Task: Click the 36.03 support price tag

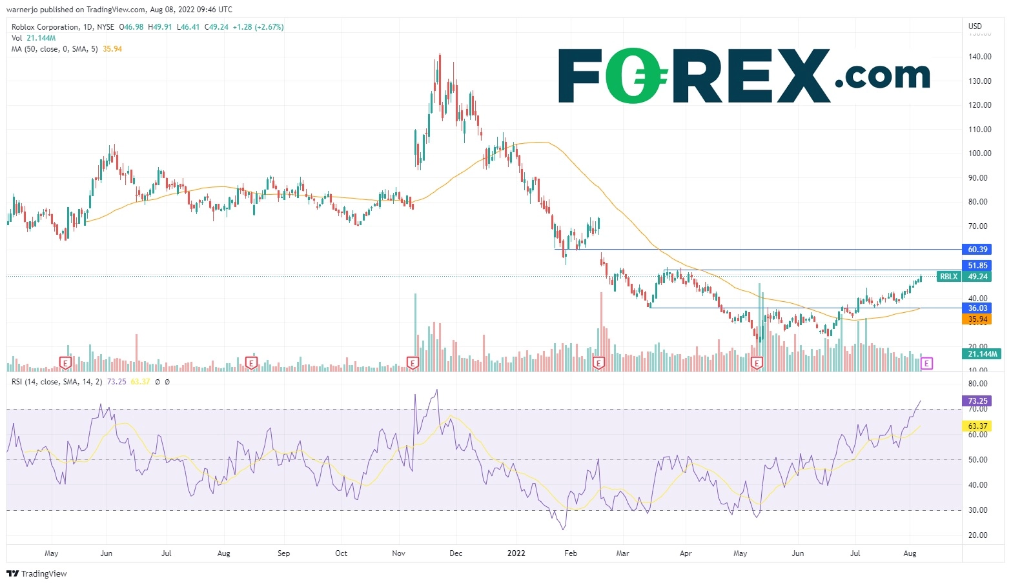Action: pyautogui.click(x=977, y=308)
